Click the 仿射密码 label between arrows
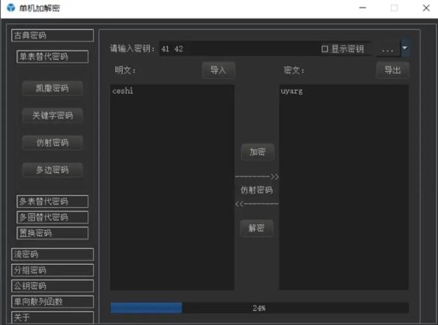Image resolution: width=438 pixels, height=325 pixels. [x=257, y=190]
